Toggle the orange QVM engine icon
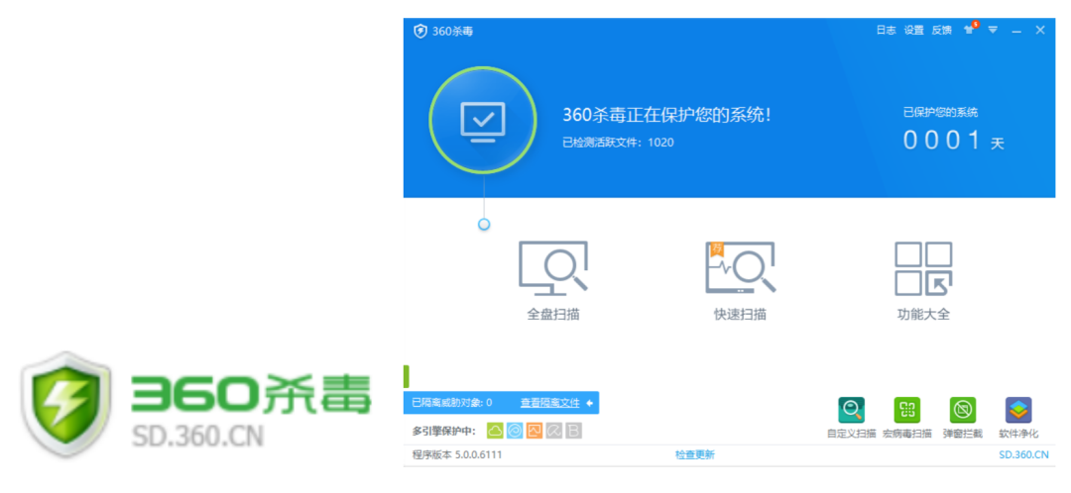The image size is (1071, 493). [x=535, y=431]
